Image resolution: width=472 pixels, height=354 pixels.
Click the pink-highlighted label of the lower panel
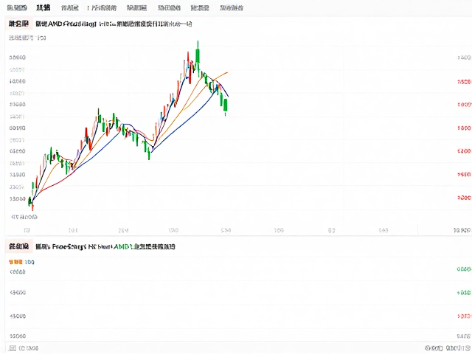tap(18, 246)
